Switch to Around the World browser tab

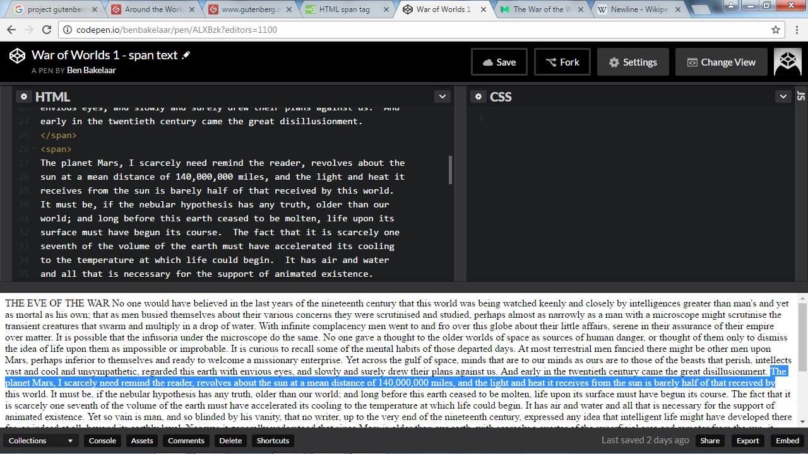click(153, 9)
